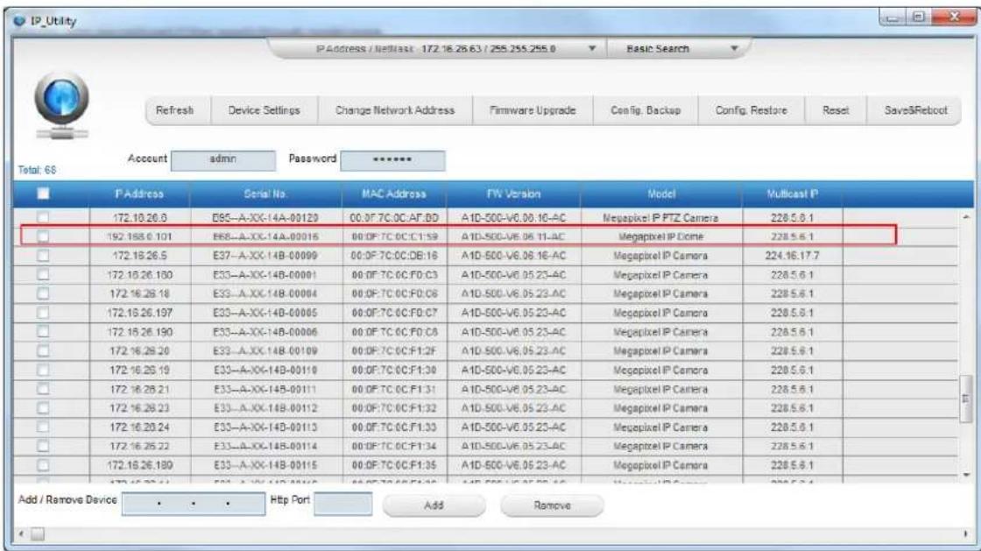Open the IP Address / NetMask dropdown
981x551 pixels.
(x=592, y=48)
